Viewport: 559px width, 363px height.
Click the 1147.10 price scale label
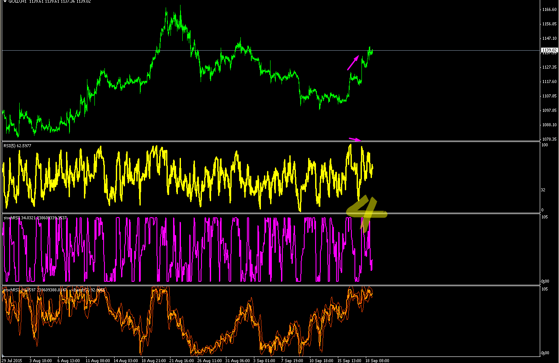pos(549,38)
